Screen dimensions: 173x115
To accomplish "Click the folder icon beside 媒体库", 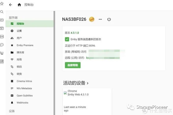I will [x=12, y=52].
